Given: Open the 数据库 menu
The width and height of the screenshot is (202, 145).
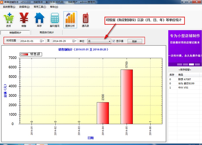Looking at the screenshot, I should [x=24, y=7].
